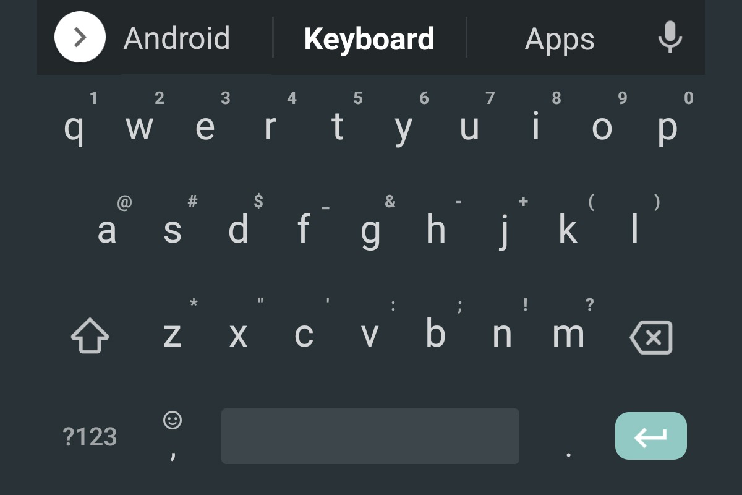
Task: Tap the microphone voice input icon
Action: point(670,37)
